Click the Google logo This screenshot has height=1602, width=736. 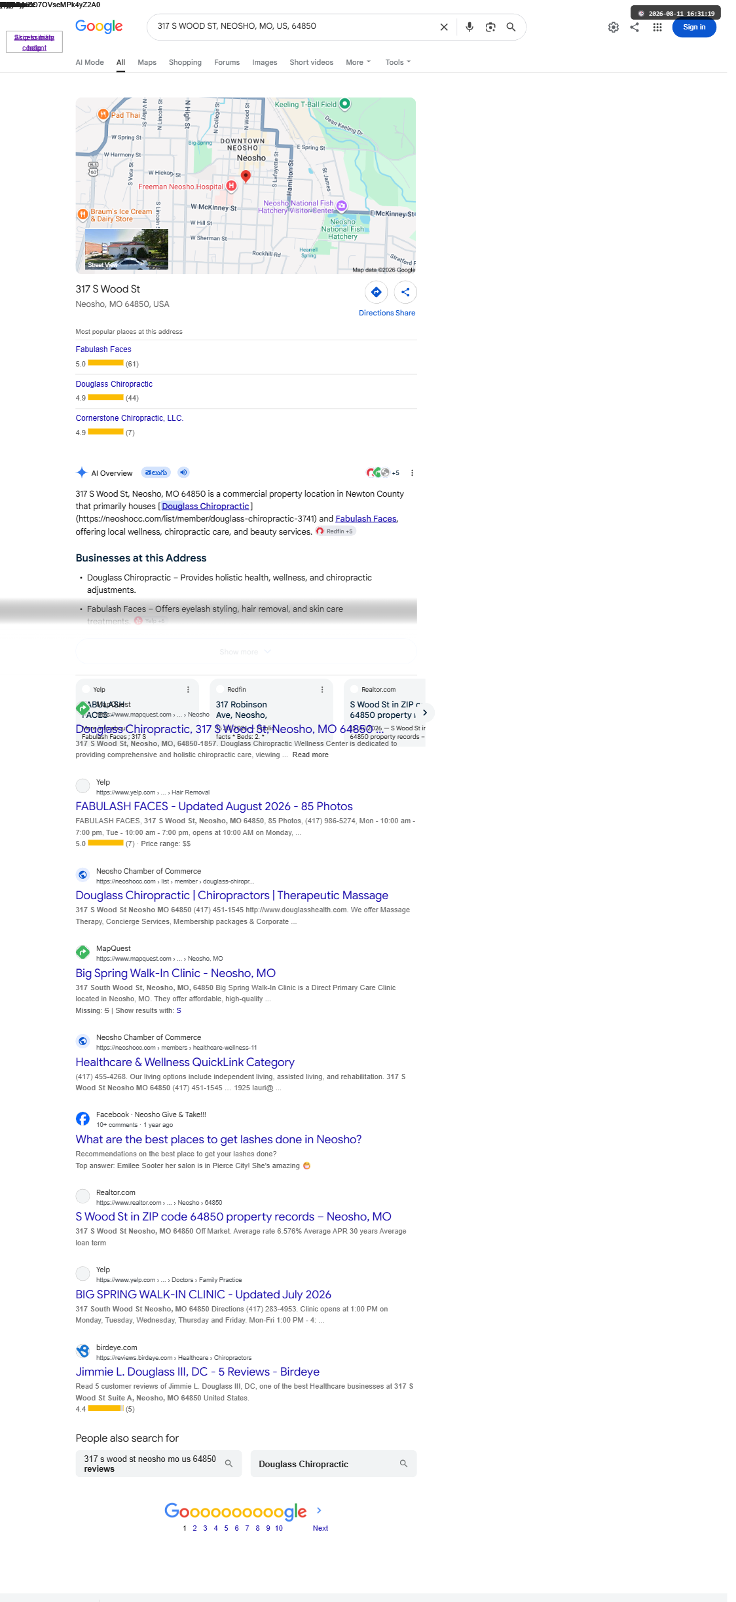[x=99, y=26]
